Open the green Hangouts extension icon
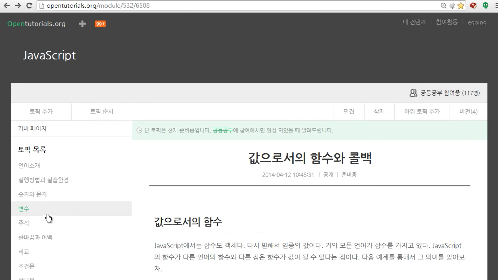The width and height of the screenshot is (498, 280). 485,5
